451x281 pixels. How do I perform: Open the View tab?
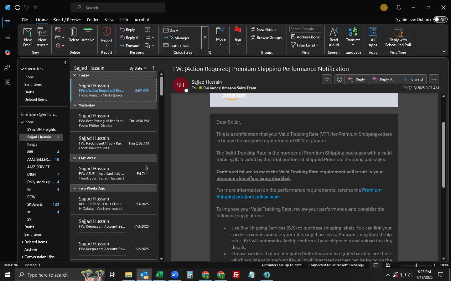109,20
